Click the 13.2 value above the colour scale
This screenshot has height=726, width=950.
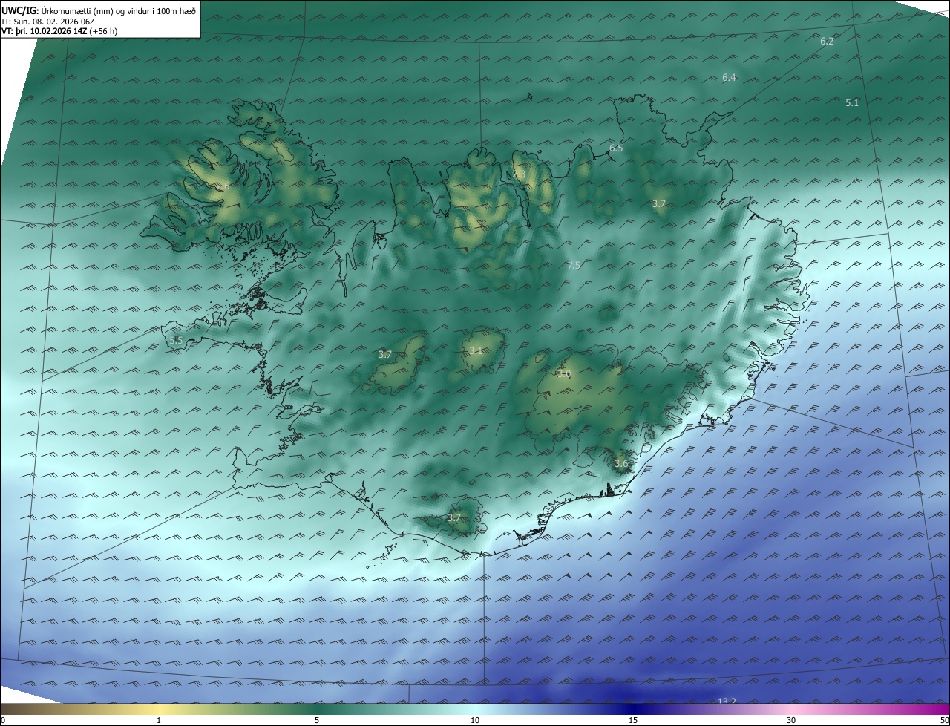coord(727,702)
